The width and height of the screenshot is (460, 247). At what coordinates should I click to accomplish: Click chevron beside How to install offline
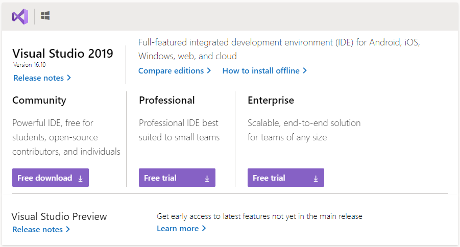coord(305,71)
